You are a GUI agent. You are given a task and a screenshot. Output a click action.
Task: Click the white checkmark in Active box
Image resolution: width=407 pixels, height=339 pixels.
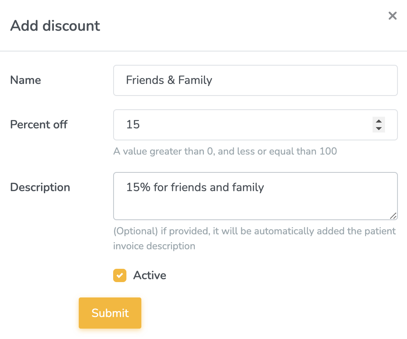(x=120, y=275)
